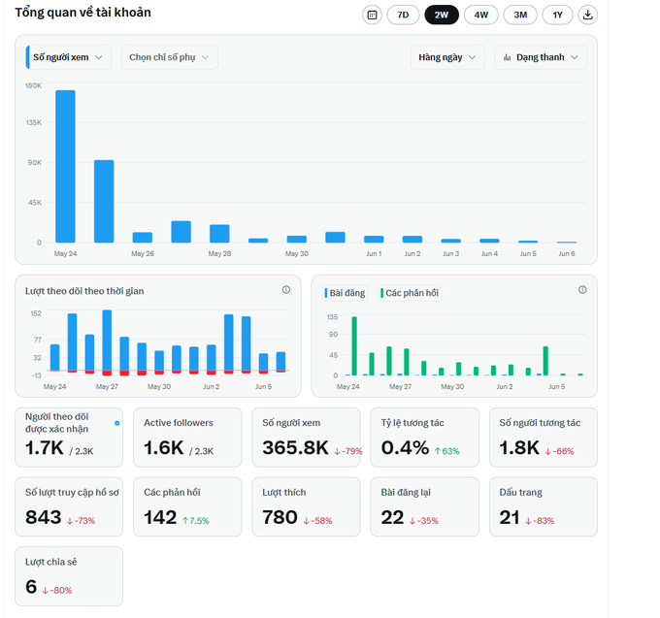Select the Số lượt truy cập hồ sơ card
This screenshot has width=660, height=618.
[69, 507]
